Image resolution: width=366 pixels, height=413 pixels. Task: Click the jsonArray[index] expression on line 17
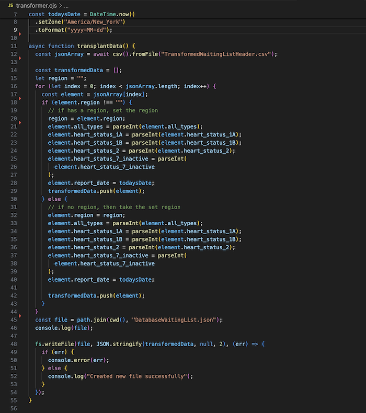[x=119, y=95]
